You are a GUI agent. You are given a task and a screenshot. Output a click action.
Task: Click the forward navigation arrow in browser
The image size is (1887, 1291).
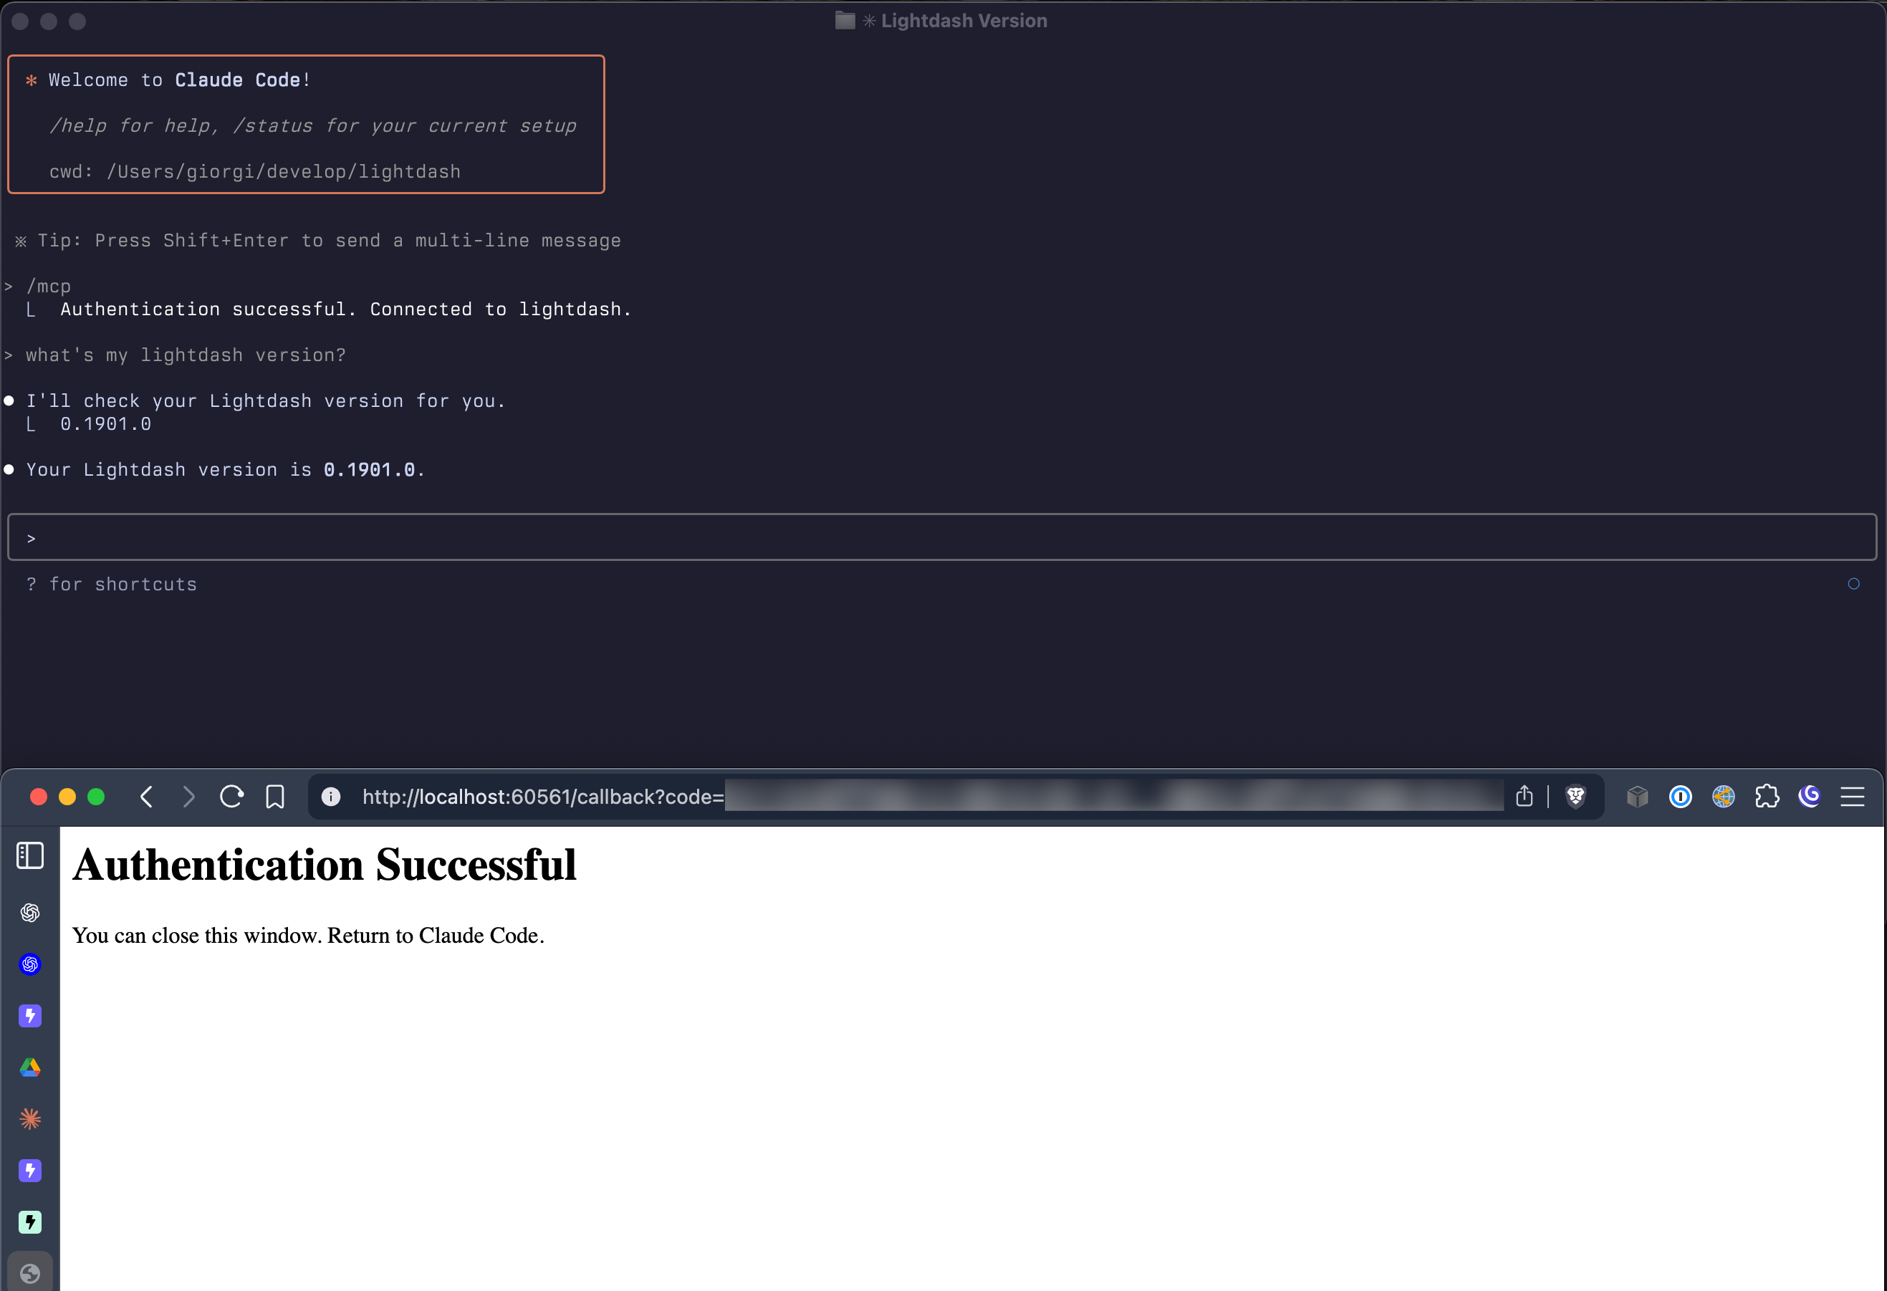point(188,797)
